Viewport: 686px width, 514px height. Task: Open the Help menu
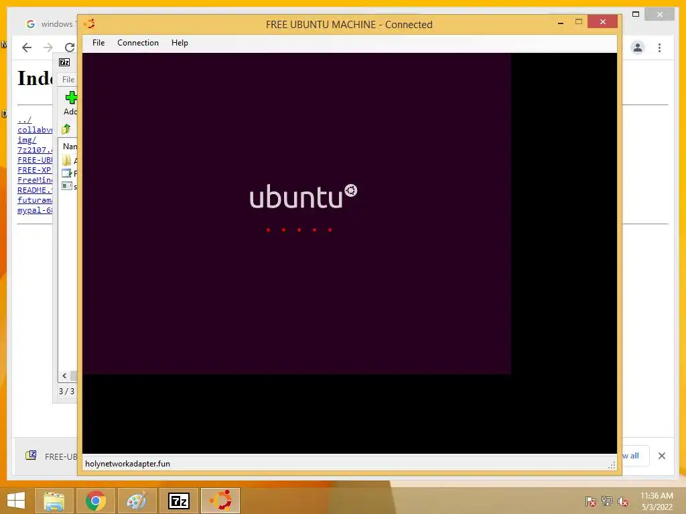pyautogui.click(x=180, y=43)
